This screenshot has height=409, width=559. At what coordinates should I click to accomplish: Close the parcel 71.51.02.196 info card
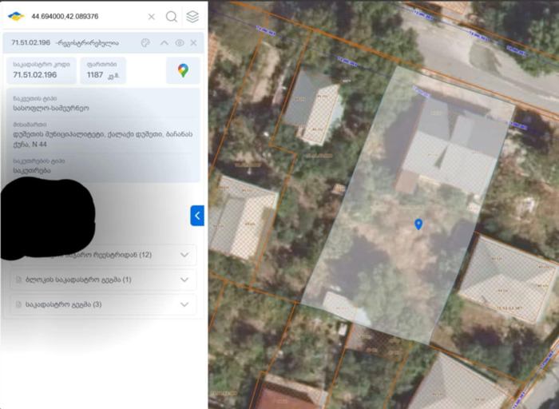tap(193, 42)
